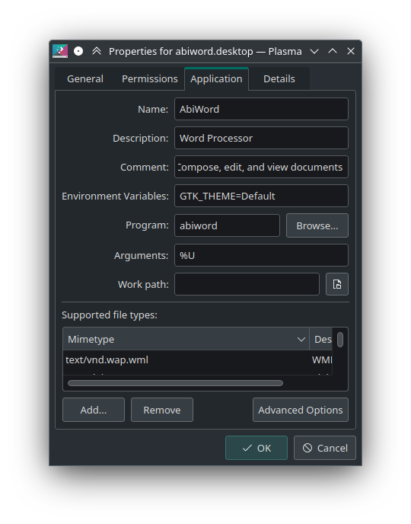Viewport: 411px width, 524px height.
Task: Click the Browse... button
Action: [x=317, y=225]
